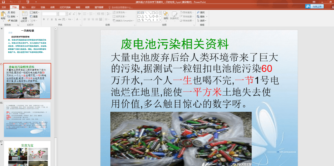Open the Design (设计) ribbon tab

(33, 7)
